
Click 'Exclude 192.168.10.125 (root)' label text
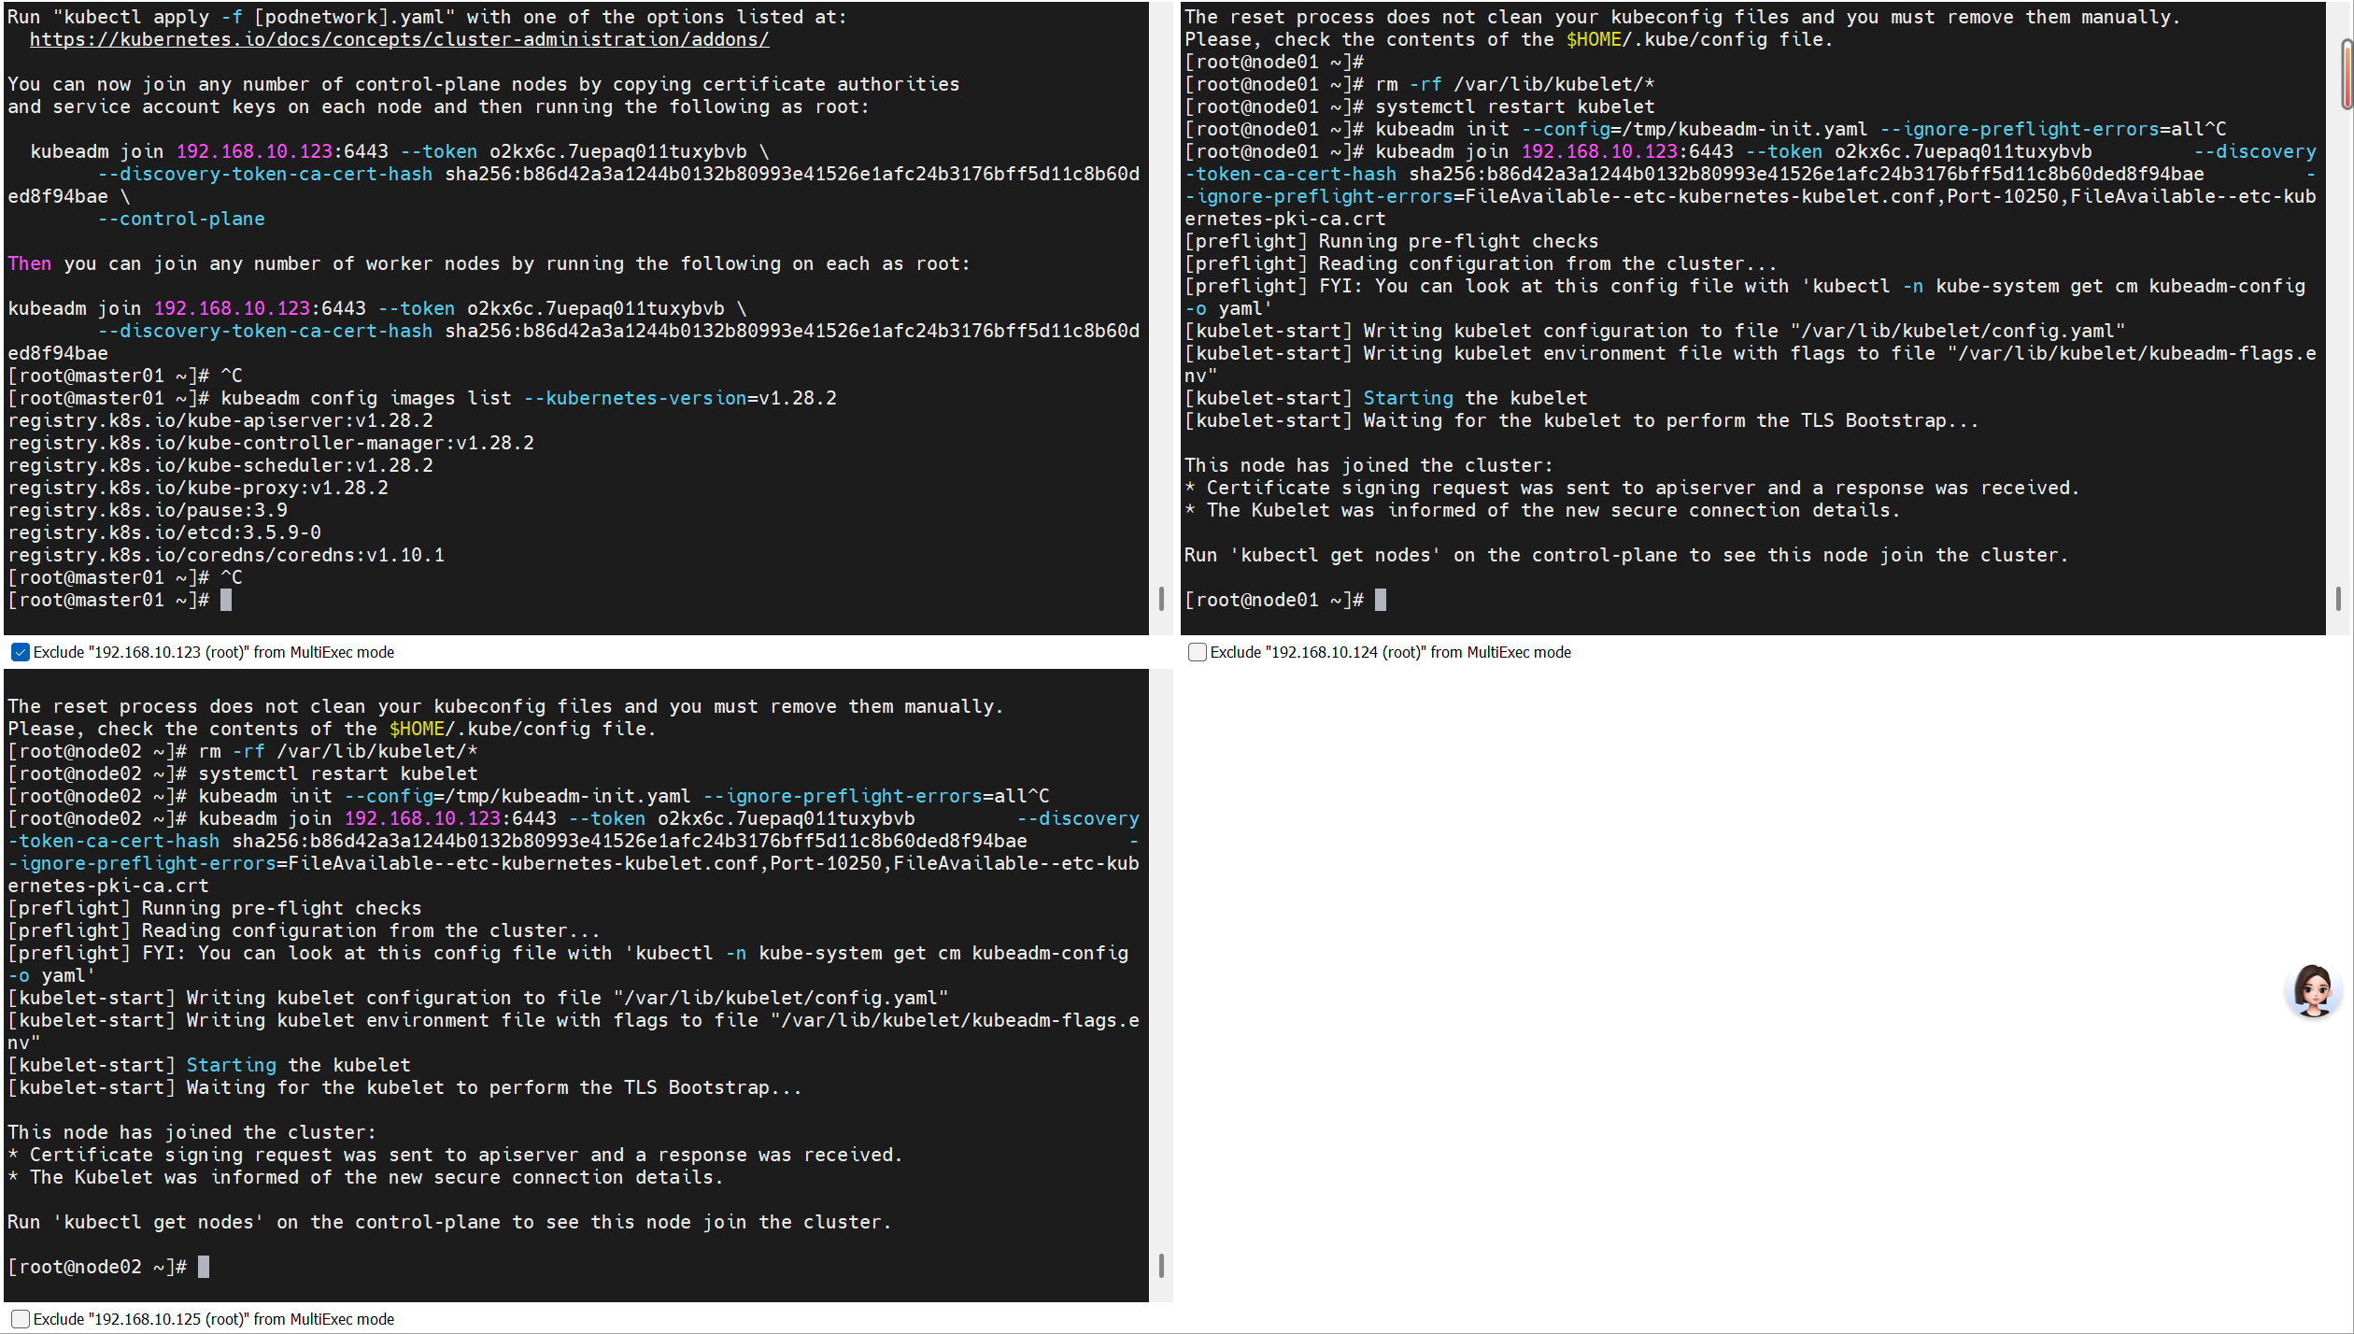point(213,1319)
